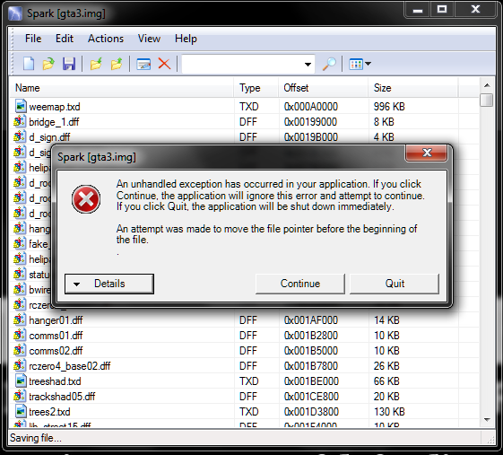503x455 pixels.
Task: Sort list by Name column header
Action: (x=122, y=88)
